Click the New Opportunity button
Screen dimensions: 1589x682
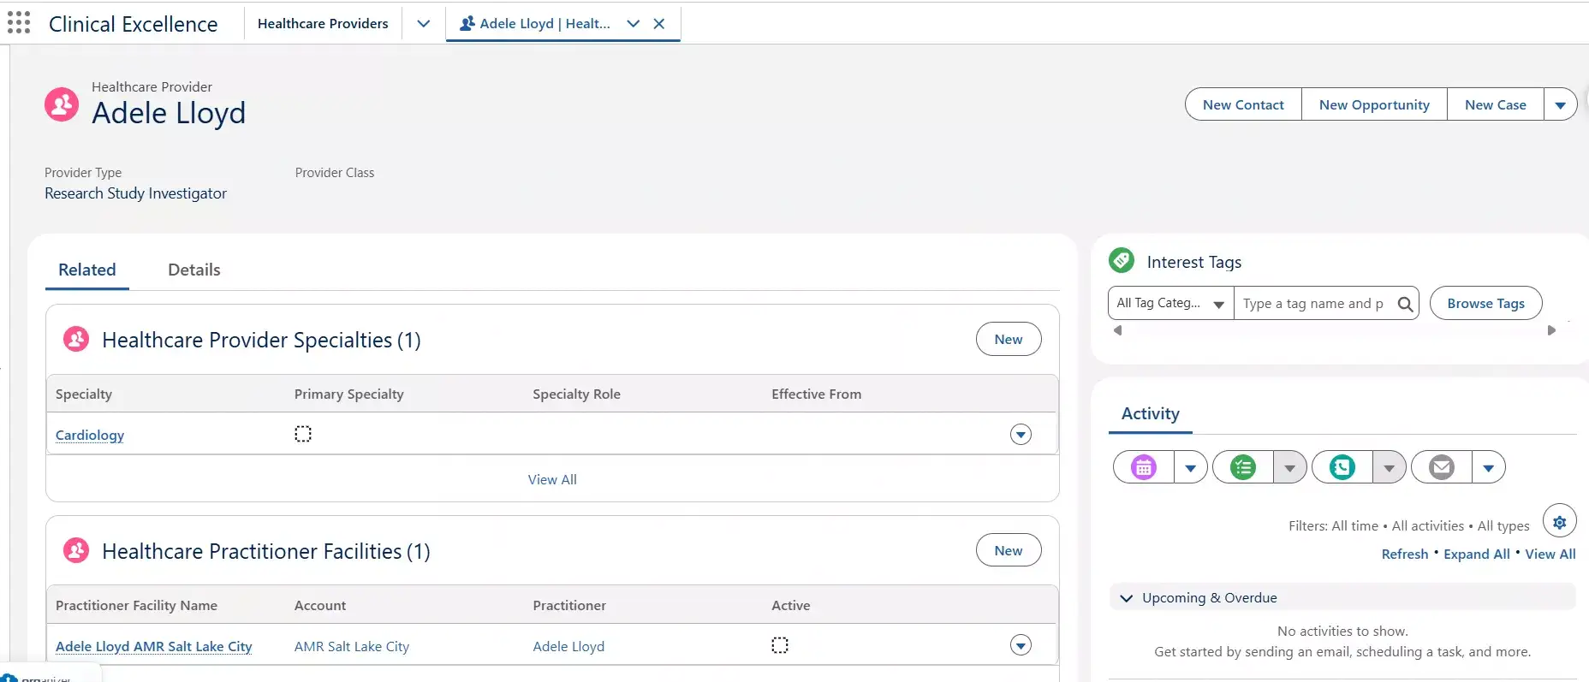(x=1374, y=105)
